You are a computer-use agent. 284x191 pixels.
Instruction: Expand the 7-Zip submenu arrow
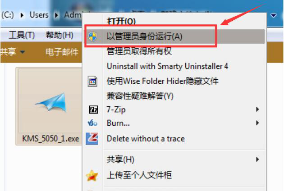(x=257, y=109)
